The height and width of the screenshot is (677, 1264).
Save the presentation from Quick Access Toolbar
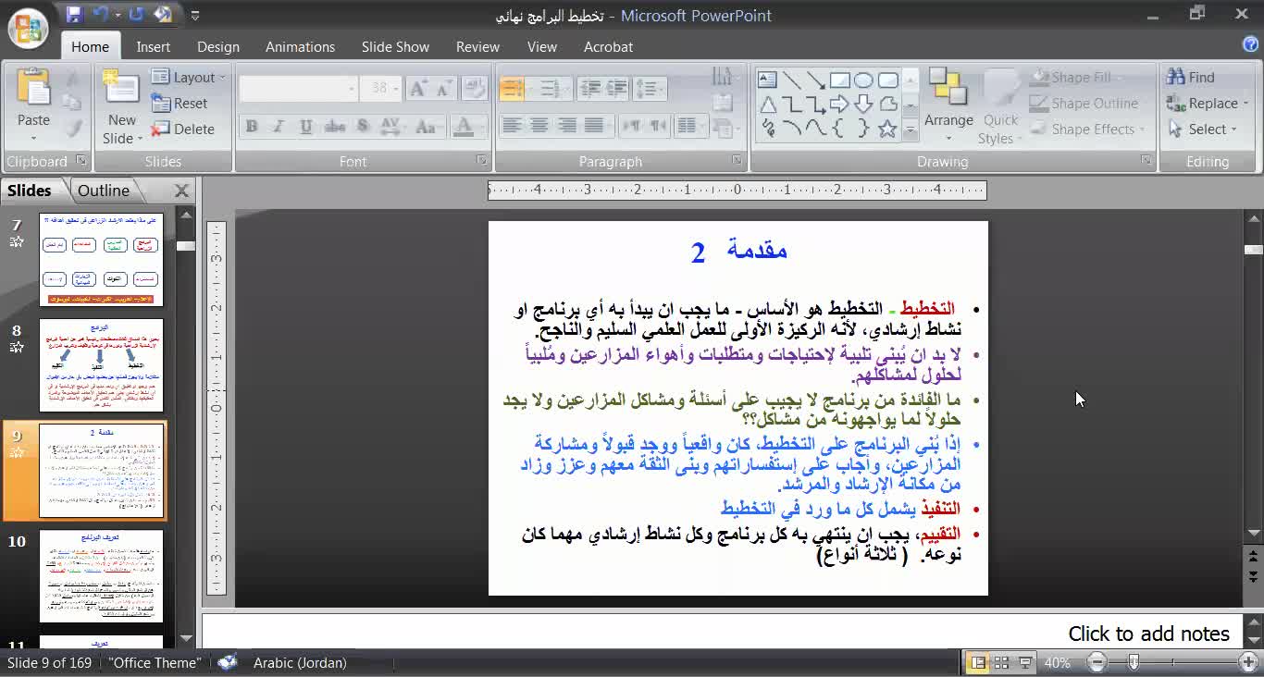coord(75,15)
